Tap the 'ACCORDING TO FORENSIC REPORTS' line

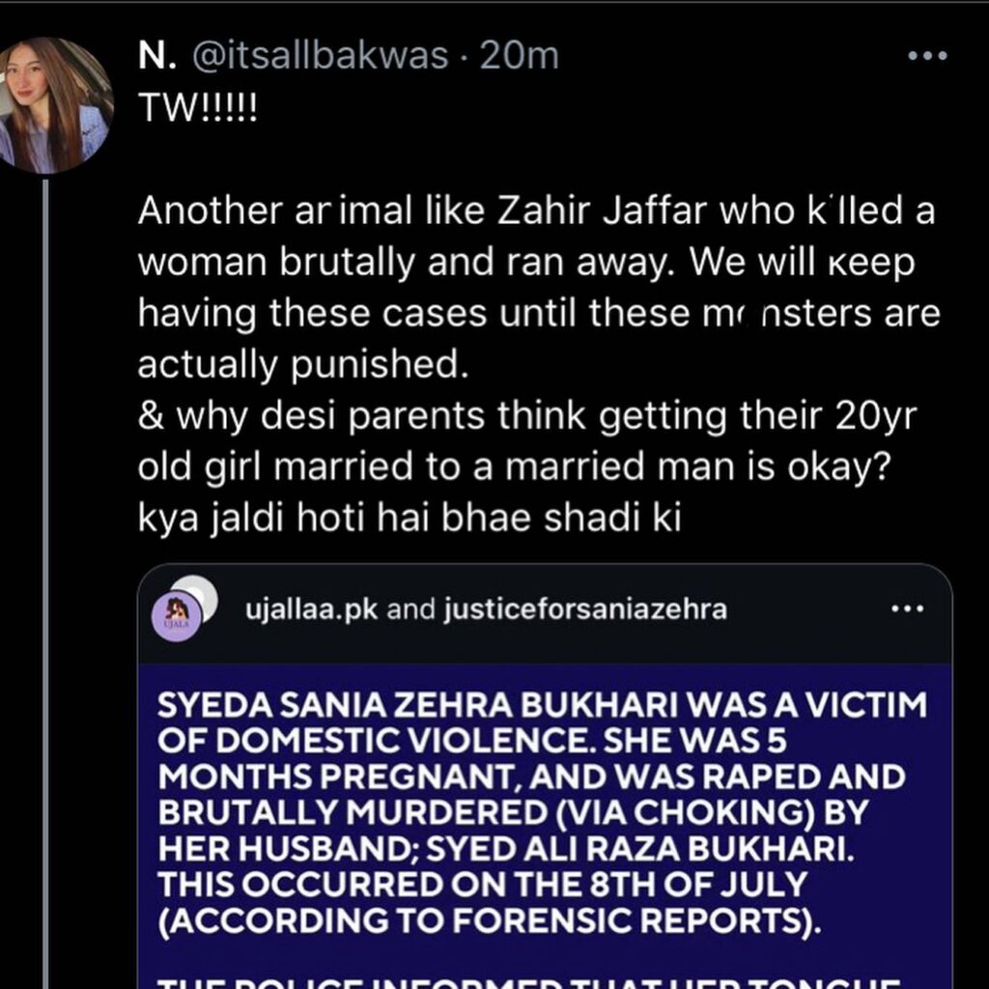490,920
